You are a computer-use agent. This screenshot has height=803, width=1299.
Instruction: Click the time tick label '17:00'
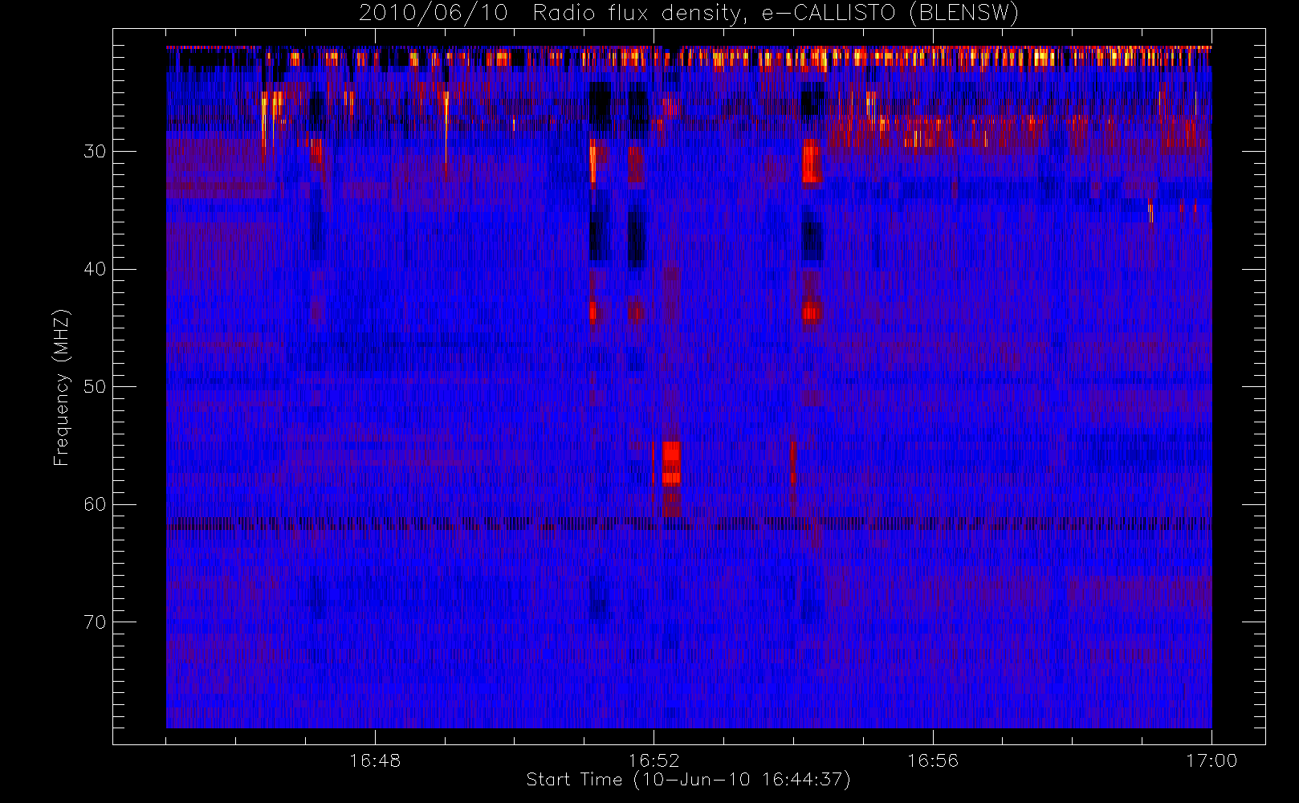(x=1211, y=760)
